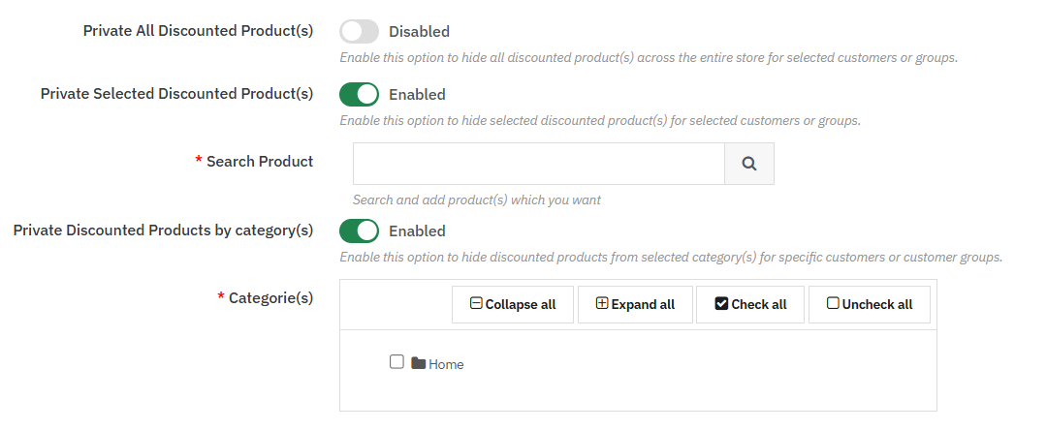The width and height of the screenshot is (1047, 430).
Task: Click the checked-box icon in Check all
Action: [721, 303]
